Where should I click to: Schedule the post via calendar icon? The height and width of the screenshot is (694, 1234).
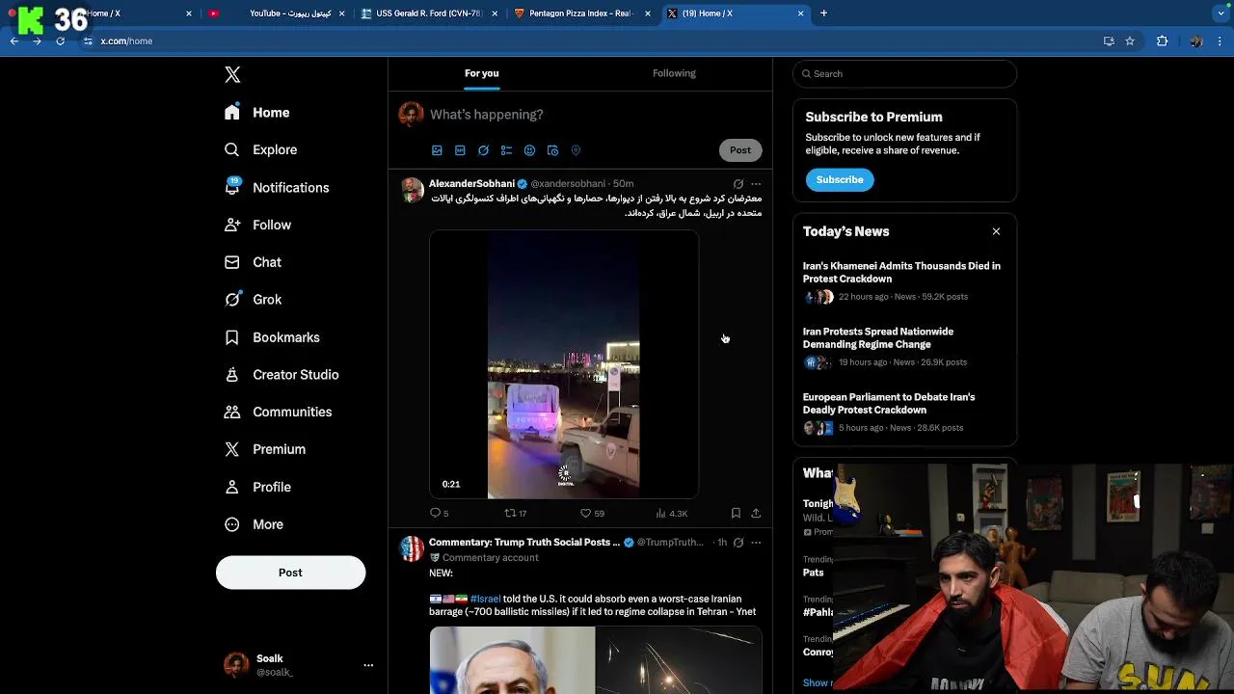coord(552,150)
